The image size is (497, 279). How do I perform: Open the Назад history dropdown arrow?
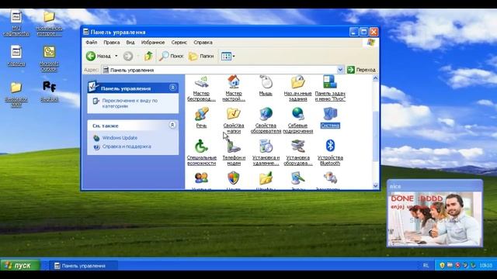(x=116, y=56)
